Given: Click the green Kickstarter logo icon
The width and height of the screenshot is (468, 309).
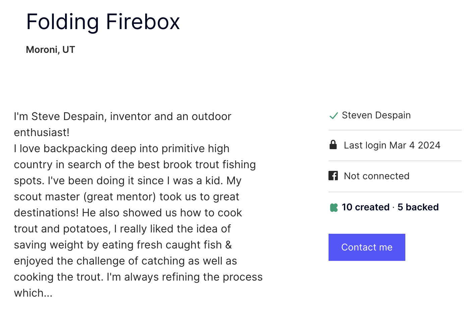Looking at the screenshot, I should click(334, 208).
